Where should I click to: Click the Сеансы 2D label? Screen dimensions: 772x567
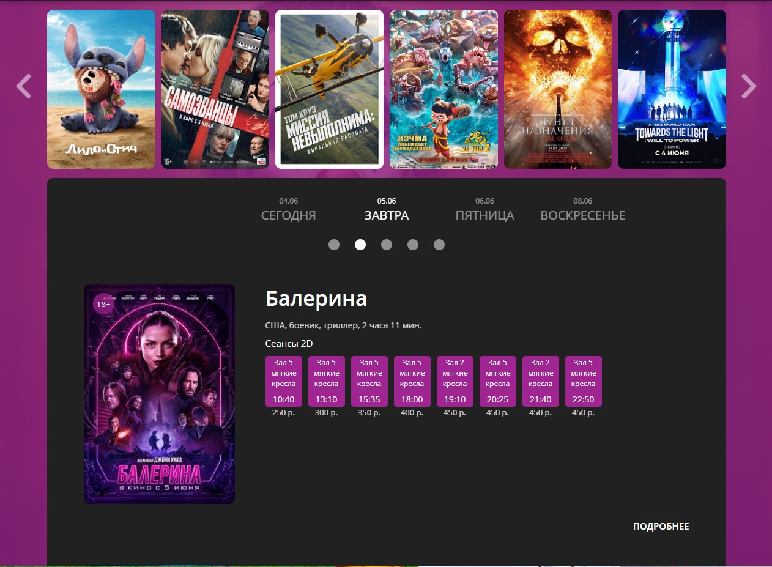(x=289, y=344)
